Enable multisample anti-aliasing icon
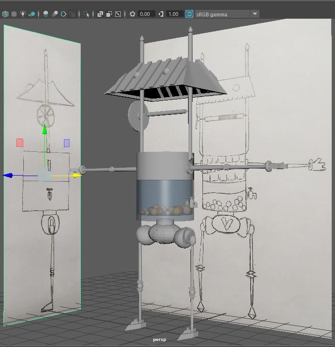 63,14
